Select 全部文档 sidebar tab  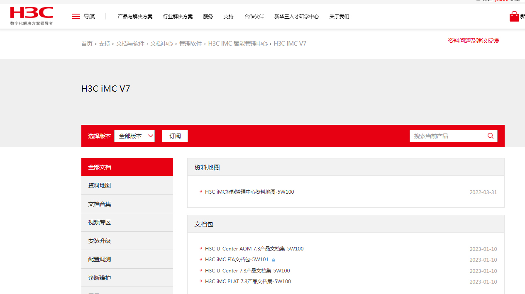click(127, 167)
